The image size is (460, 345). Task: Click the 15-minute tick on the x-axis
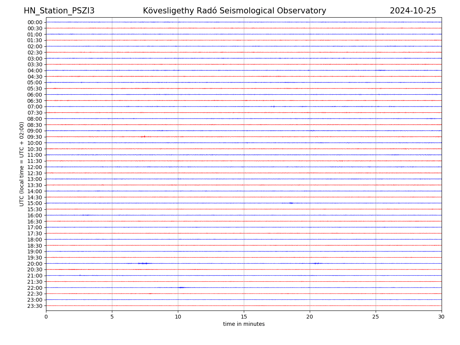[244, 317]
